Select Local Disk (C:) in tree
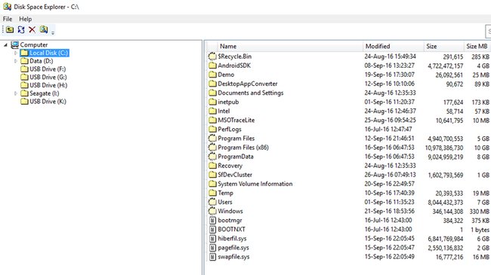 pos(48,53)
